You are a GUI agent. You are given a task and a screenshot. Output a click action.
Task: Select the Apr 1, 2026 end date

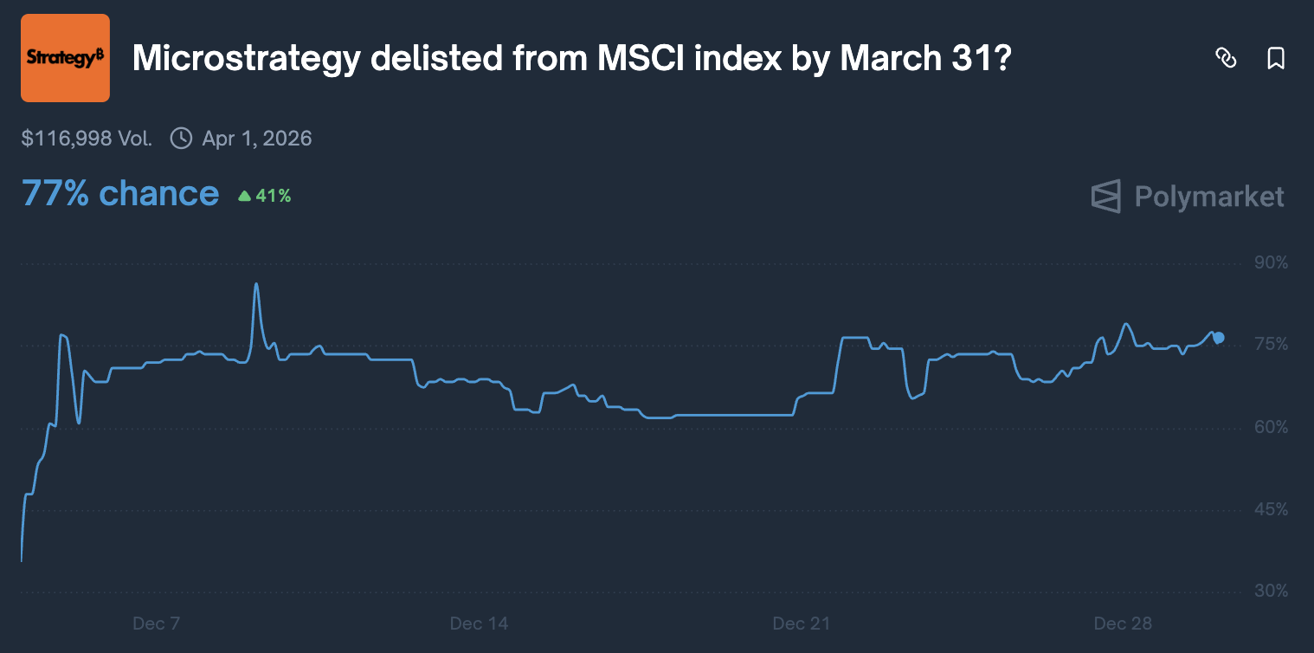point(258,139)
